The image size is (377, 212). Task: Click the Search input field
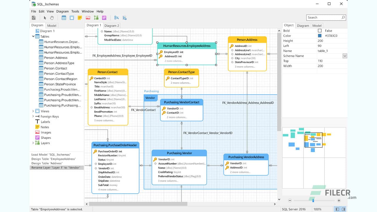[x=324, y=18]
